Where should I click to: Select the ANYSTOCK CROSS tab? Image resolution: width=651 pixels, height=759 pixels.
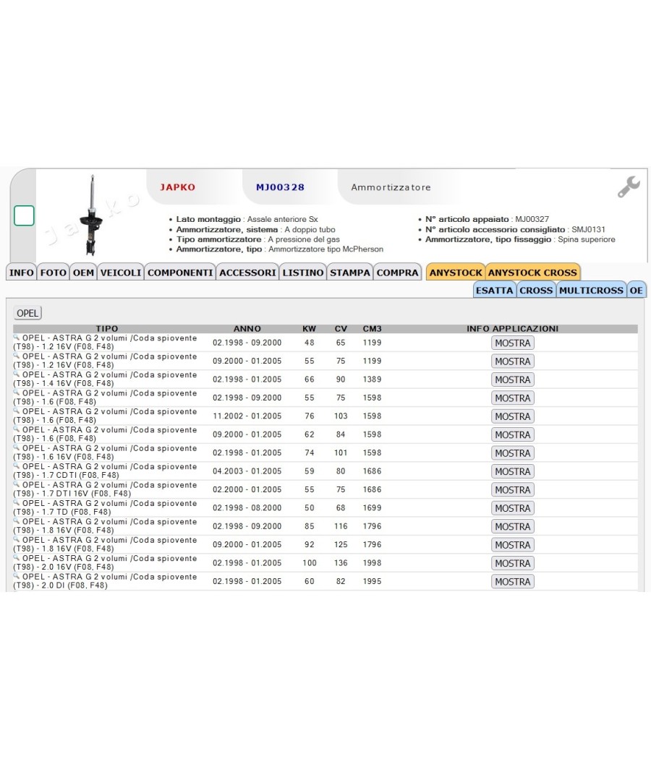[532, 273]
